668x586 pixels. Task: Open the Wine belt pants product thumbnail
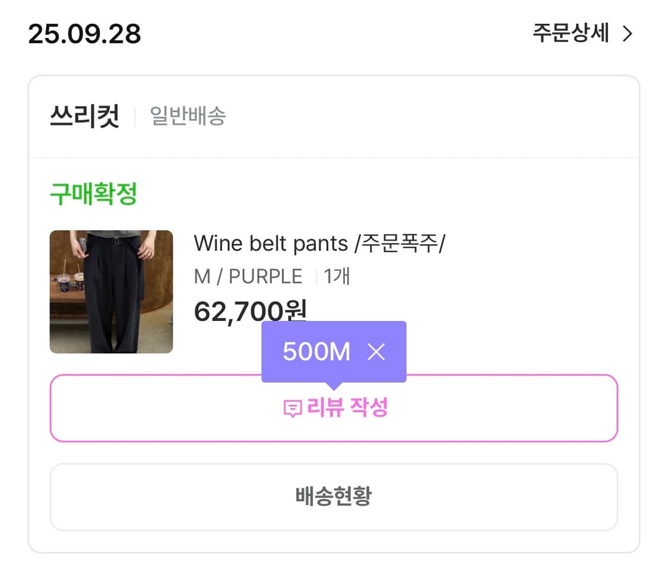pyautogui.click(x=111, y=292)
